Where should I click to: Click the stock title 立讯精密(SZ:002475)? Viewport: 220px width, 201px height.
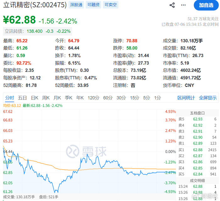35,5
